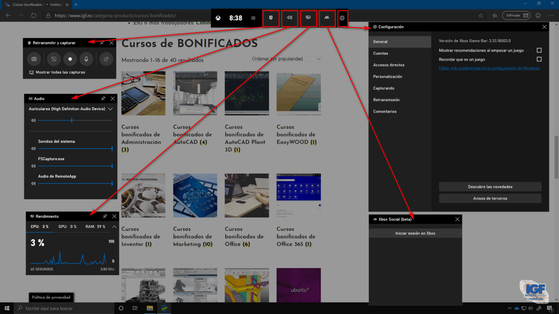Click the settings gear in Game Bar
Screen dimensions: 559x314
[342, 18]
